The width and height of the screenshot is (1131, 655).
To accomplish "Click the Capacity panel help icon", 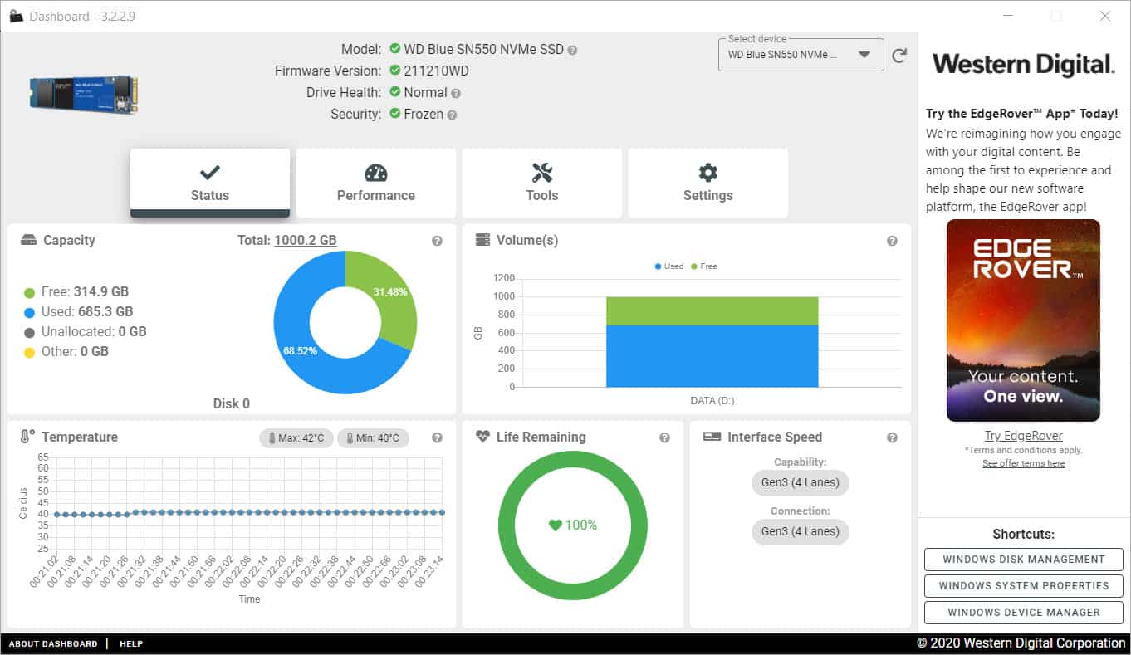I will coord(437,241).
